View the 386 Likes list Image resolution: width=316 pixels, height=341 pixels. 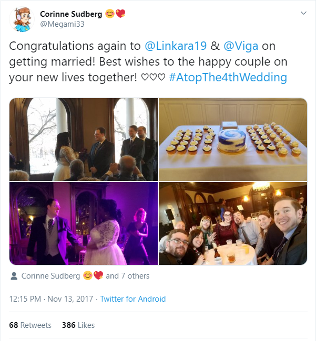[x=78, y=325]
